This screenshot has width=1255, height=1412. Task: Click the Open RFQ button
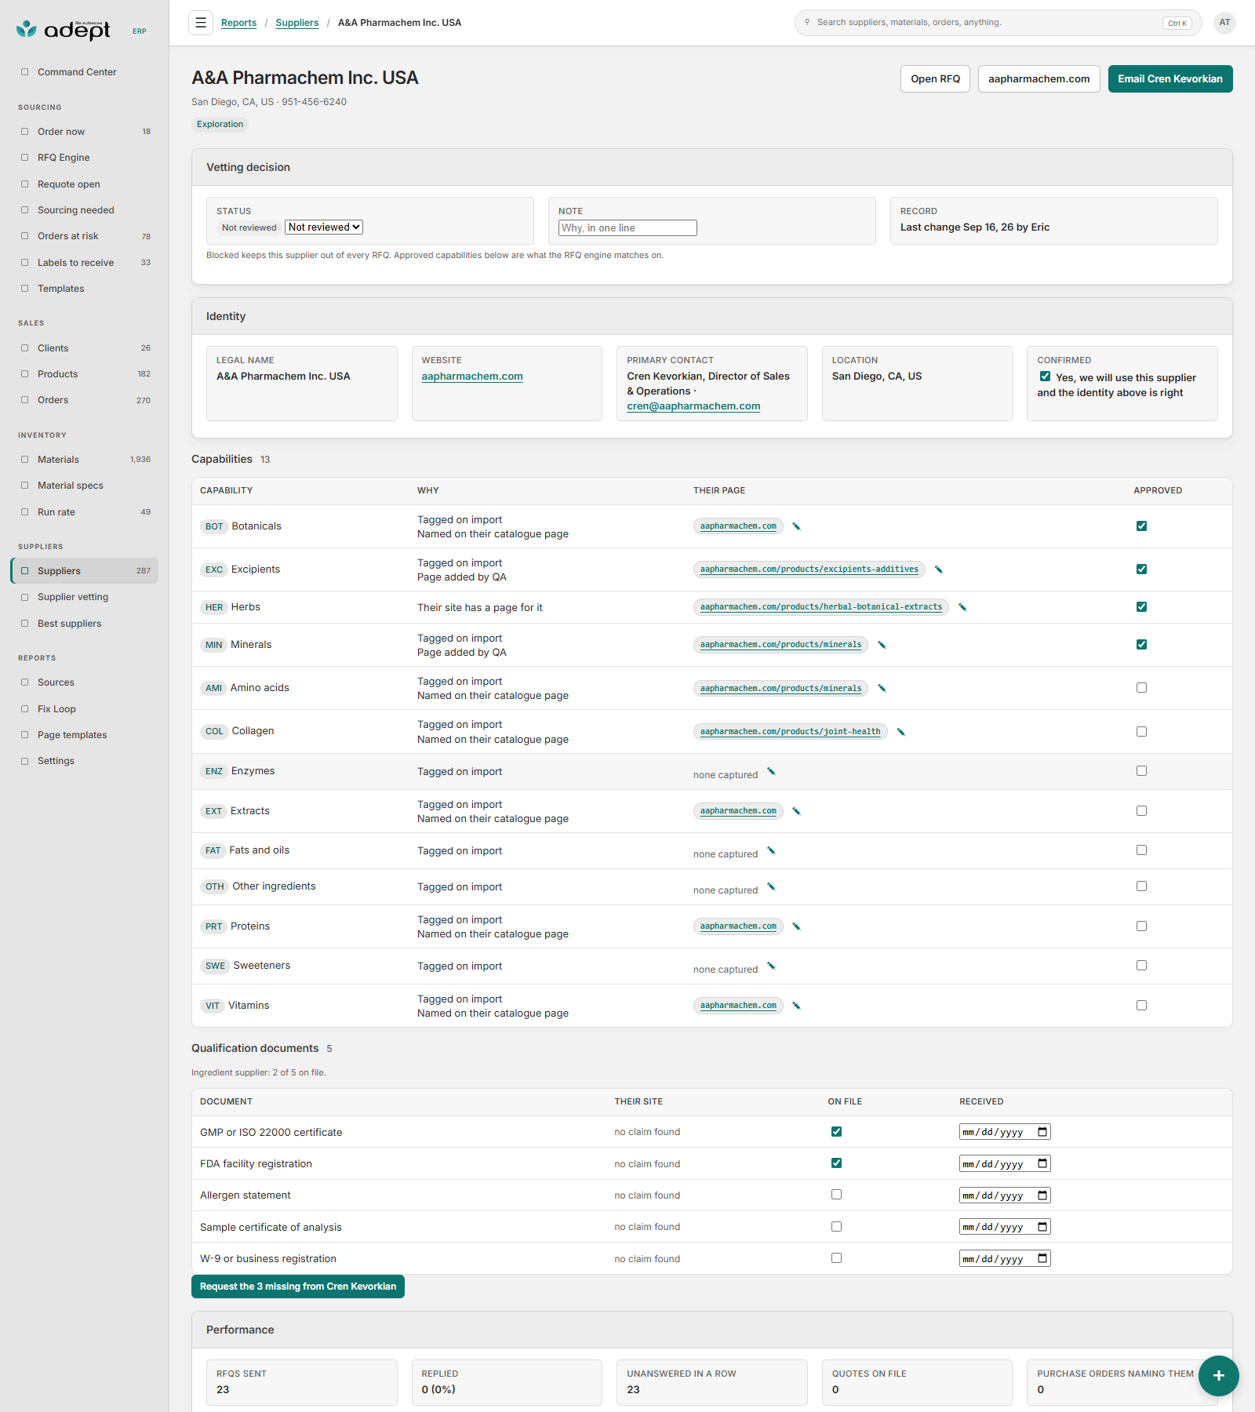(x=935, y=79)
